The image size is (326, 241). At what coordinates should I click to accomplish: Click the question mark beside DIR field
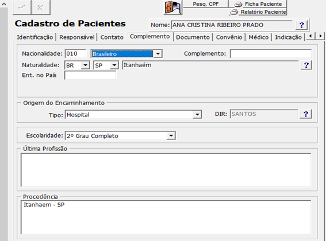(x=306, y=114)
